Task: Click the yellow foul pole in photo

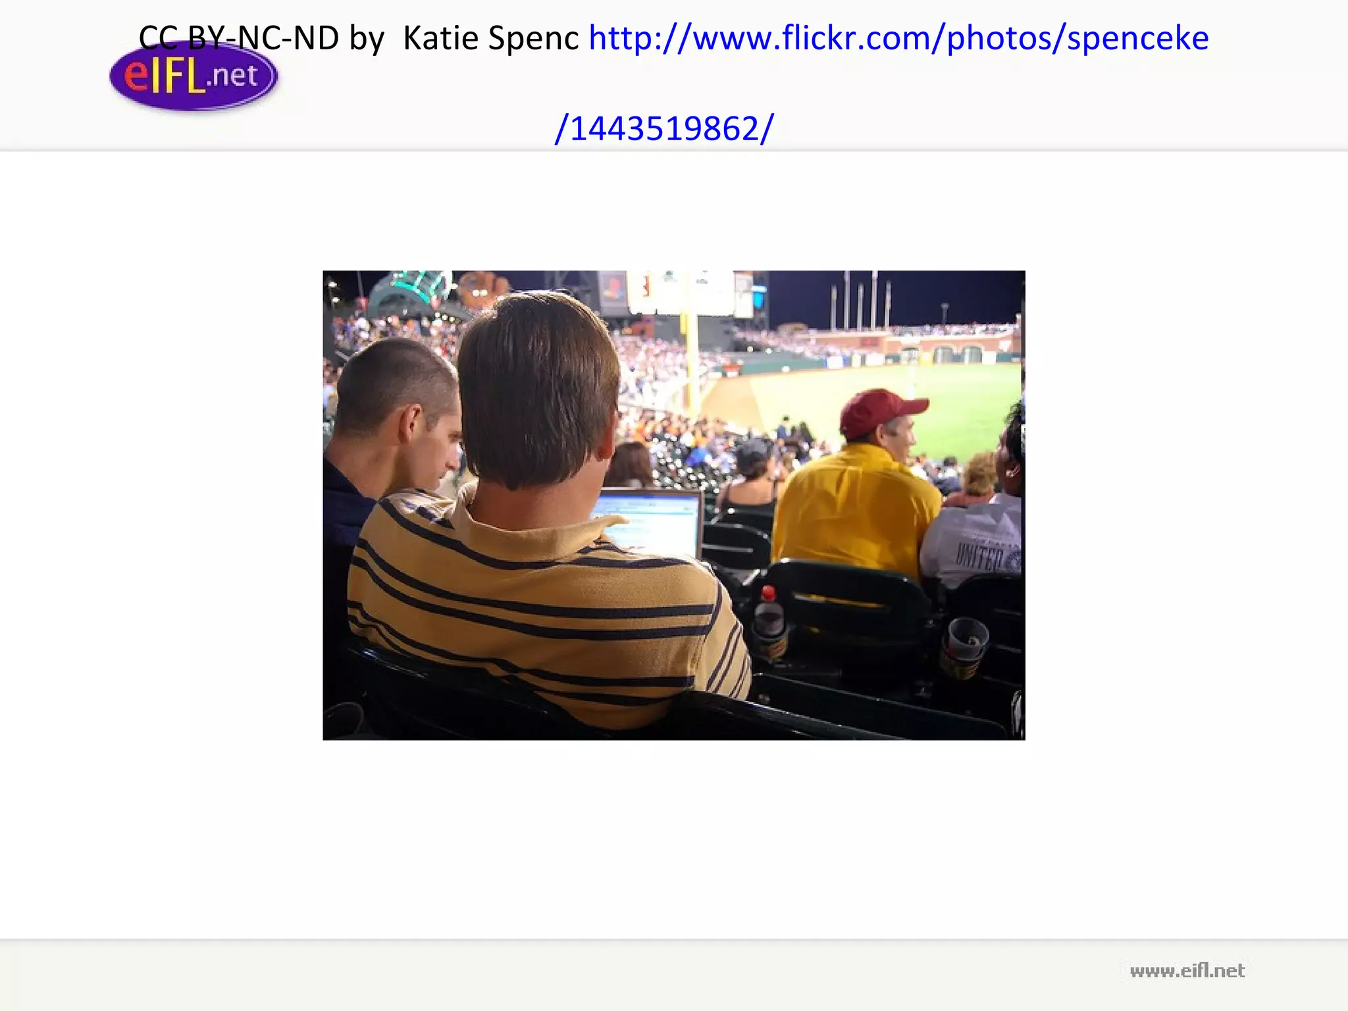Action: point(690,355)
